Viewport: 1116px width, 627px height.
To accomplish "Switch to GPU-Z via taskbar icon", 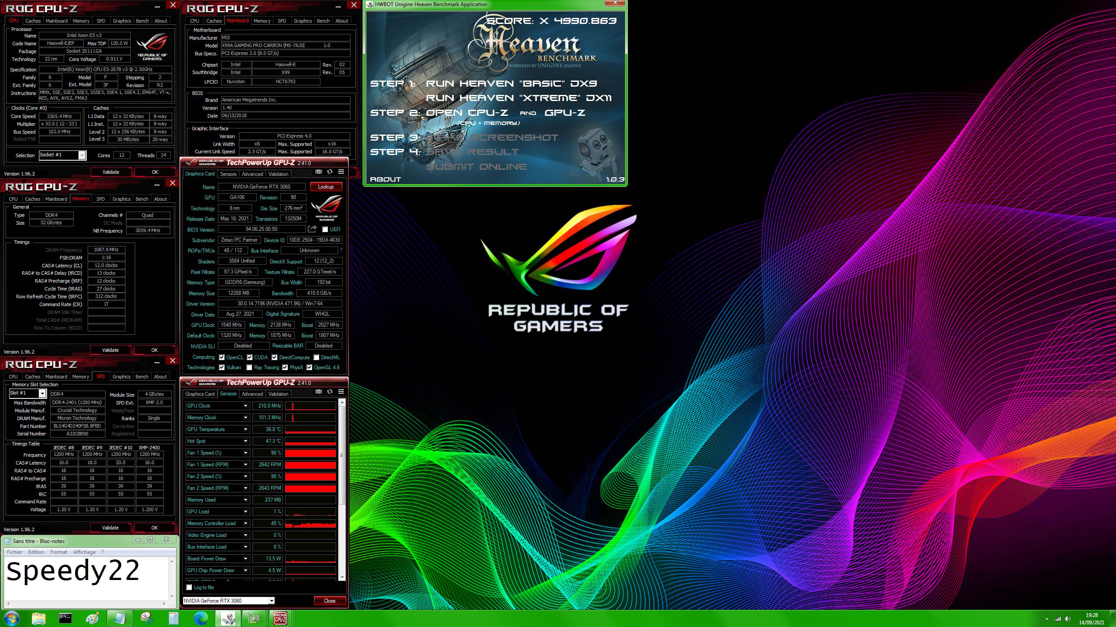I will [255, 618].
